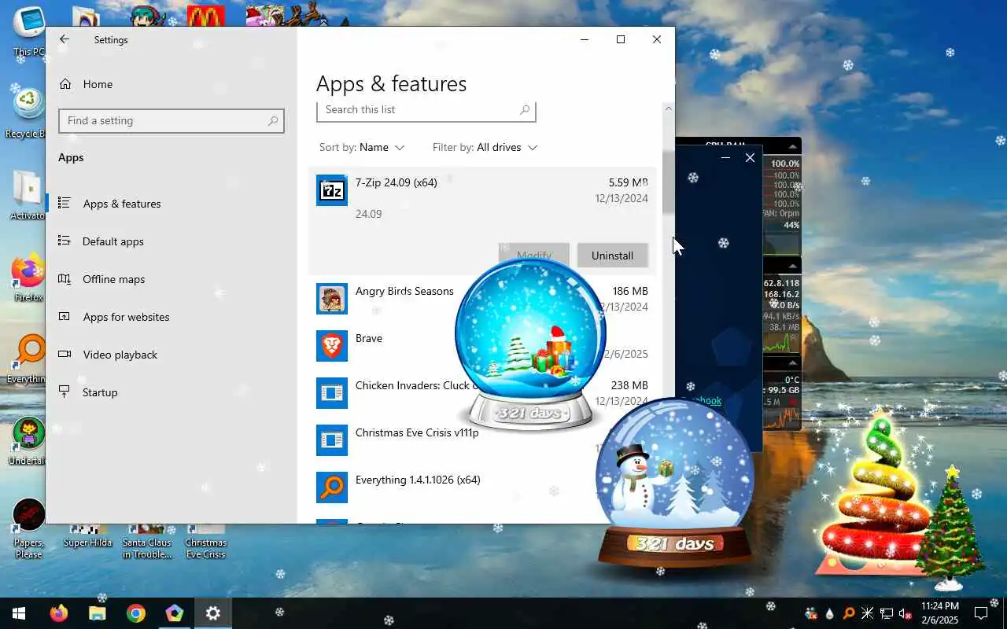This screenshot has height=629, width=1007.
Task: Open the Recycle Bin desktop icon
Action: 28,112
